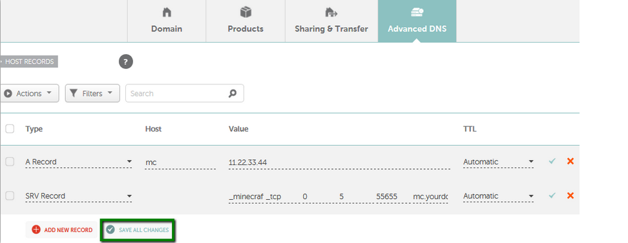Open the A Record TTL dropdown

(499, 162)
